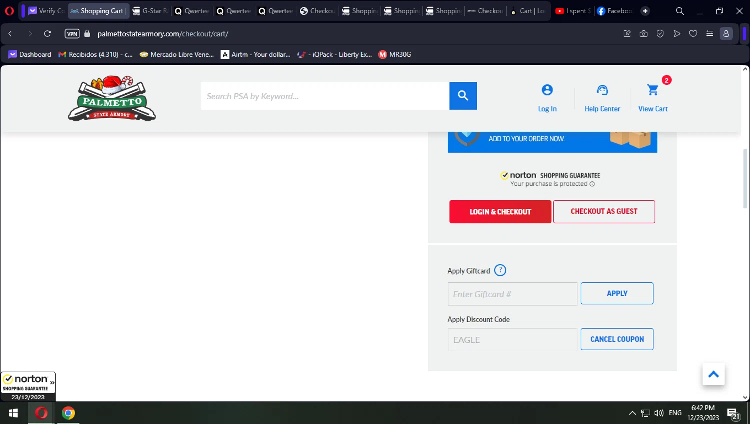Click the back to top arrow button
Image resolution: width=750 pixels, height=424 pixels.
point(713,374)
